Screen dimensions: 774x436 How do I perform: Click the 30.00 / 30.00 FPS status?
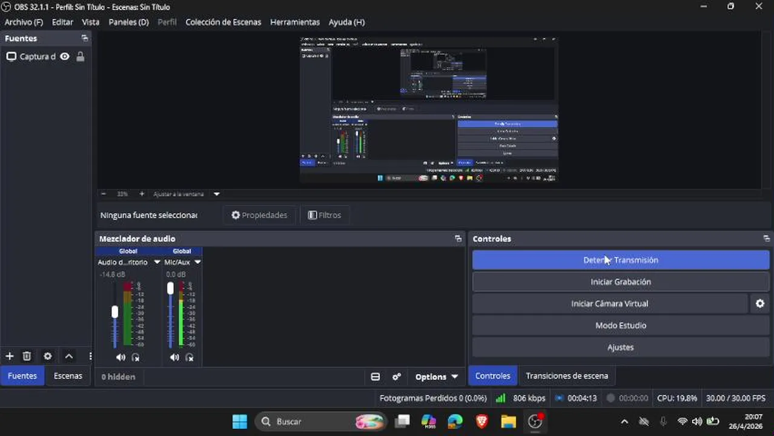click(736, 398)
